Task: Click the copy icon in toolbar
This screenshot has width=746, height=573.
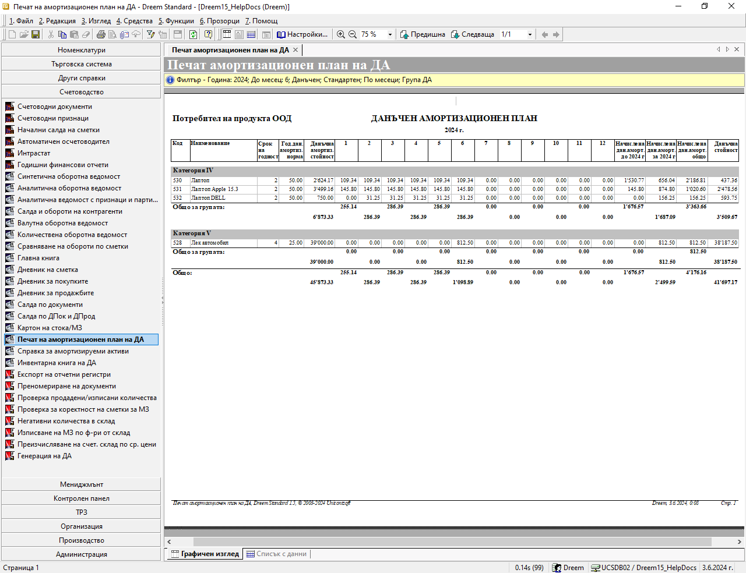Action: (x=62, y=34)
